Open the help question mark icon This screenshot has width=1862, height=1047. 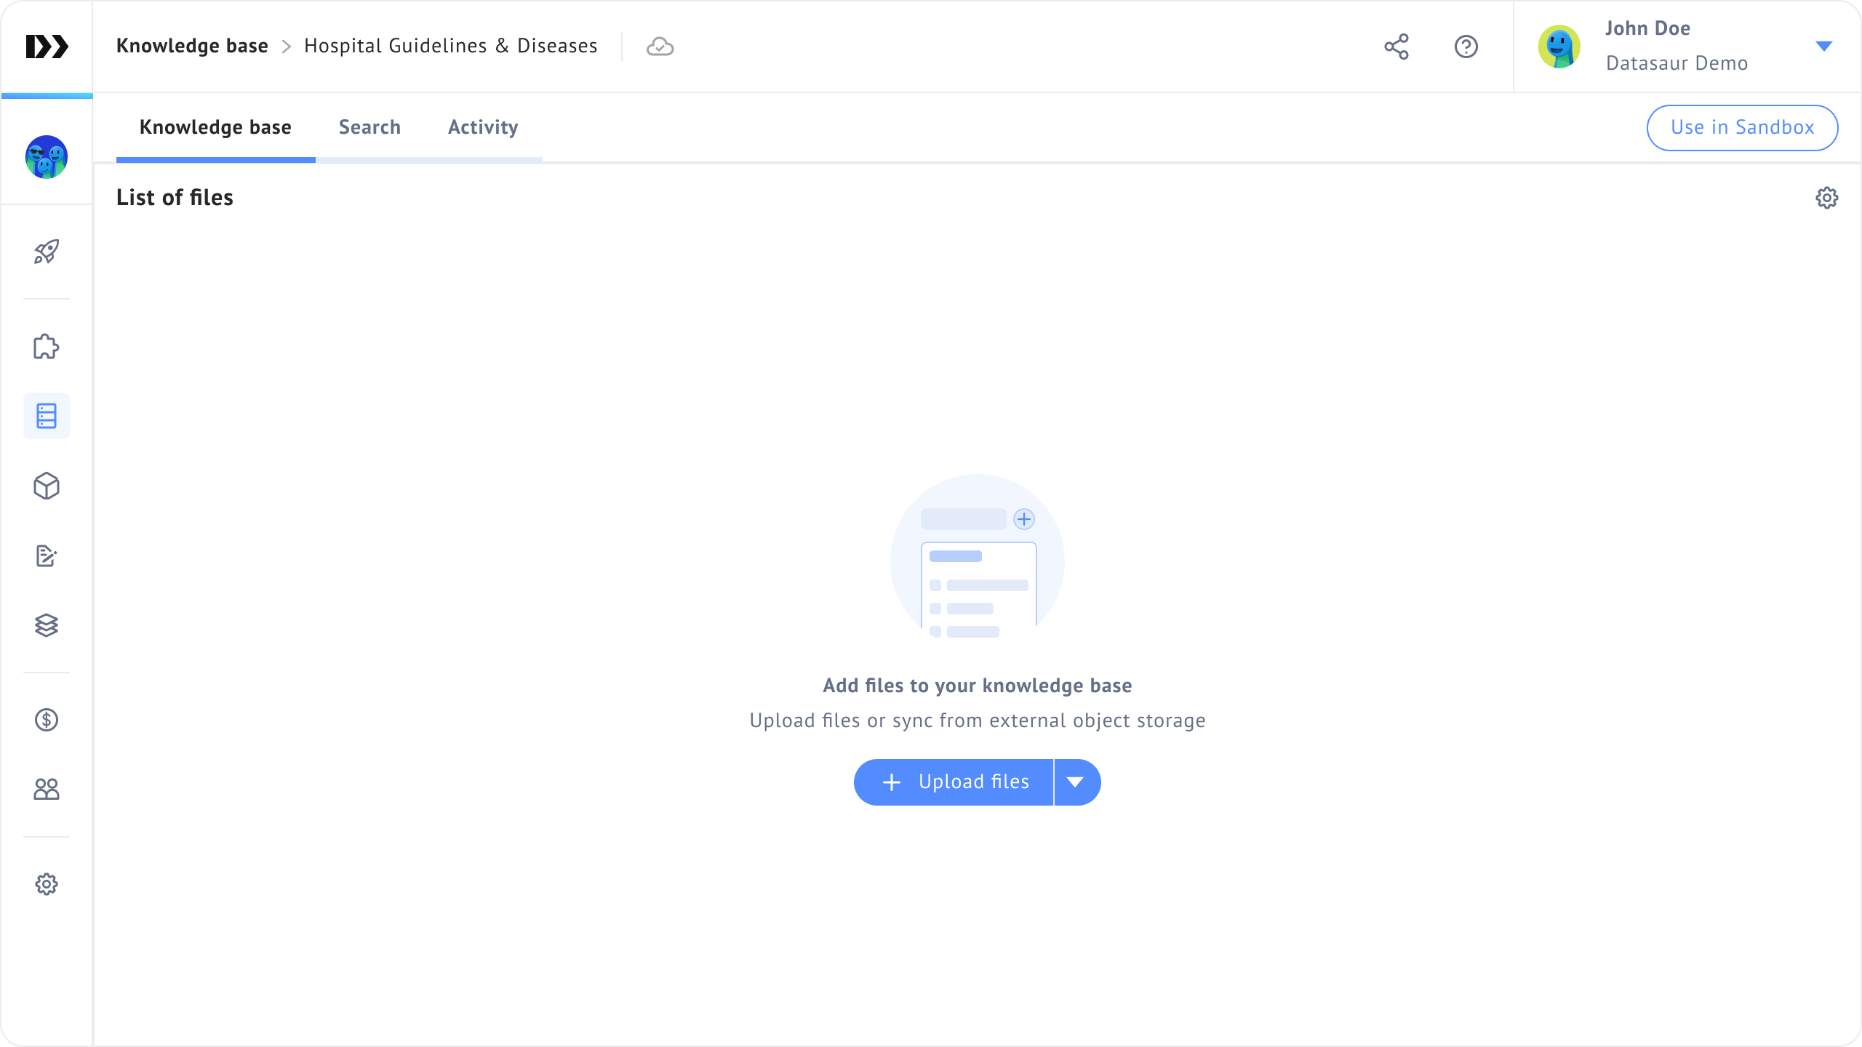point(1466,47)
